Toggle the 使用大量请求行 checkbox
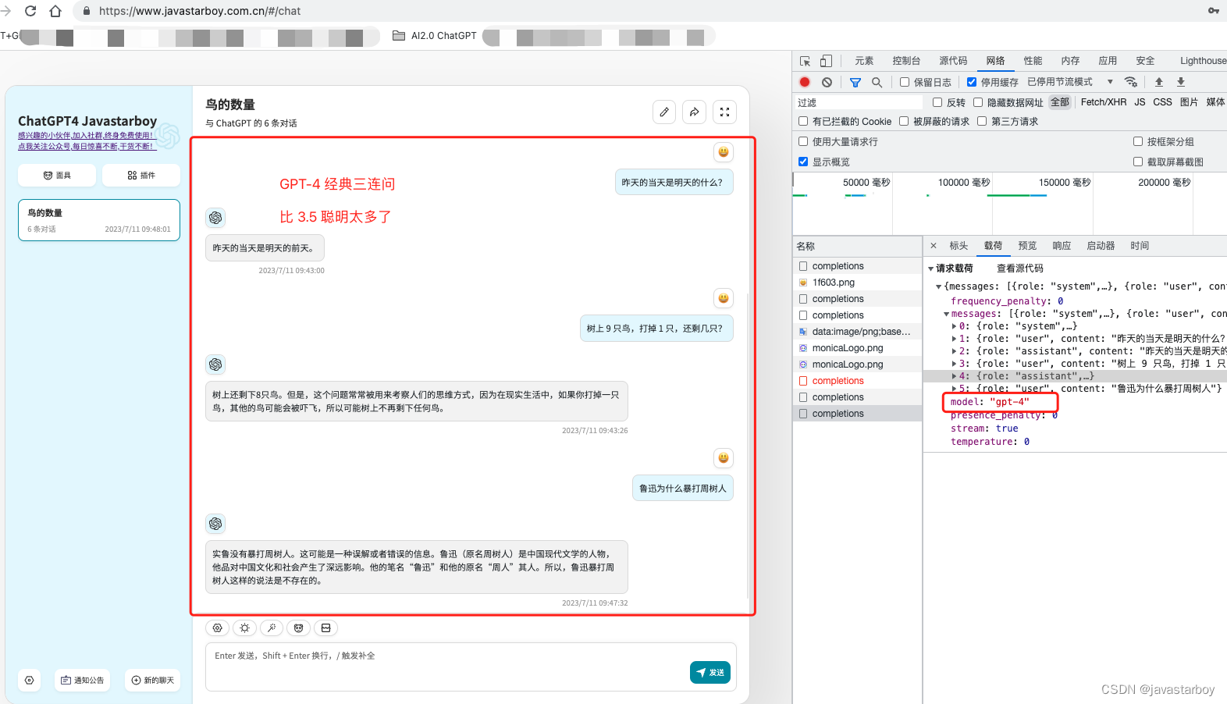 pos(803,141)
